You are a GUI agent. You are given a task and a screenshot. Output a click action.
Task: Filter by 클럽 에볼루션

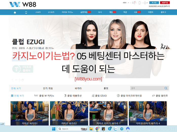click(73, 96)
